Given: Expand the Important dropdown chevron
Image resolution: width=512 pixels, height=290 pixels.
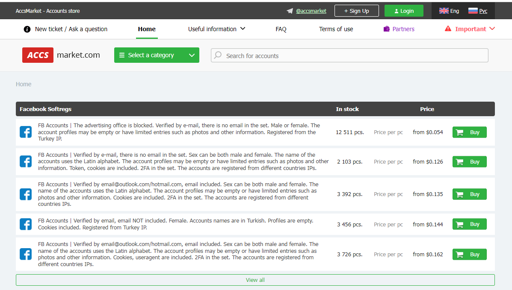Looking at the screenshot, I should tap(492, 29).
